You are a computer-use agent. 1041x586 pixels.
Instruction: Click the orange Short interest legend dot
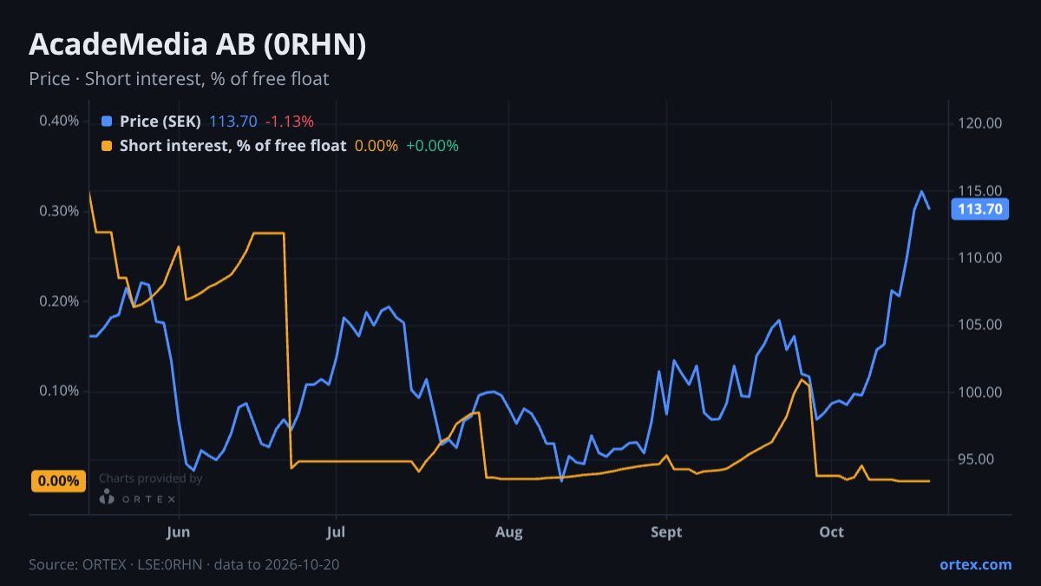[107, 146]
